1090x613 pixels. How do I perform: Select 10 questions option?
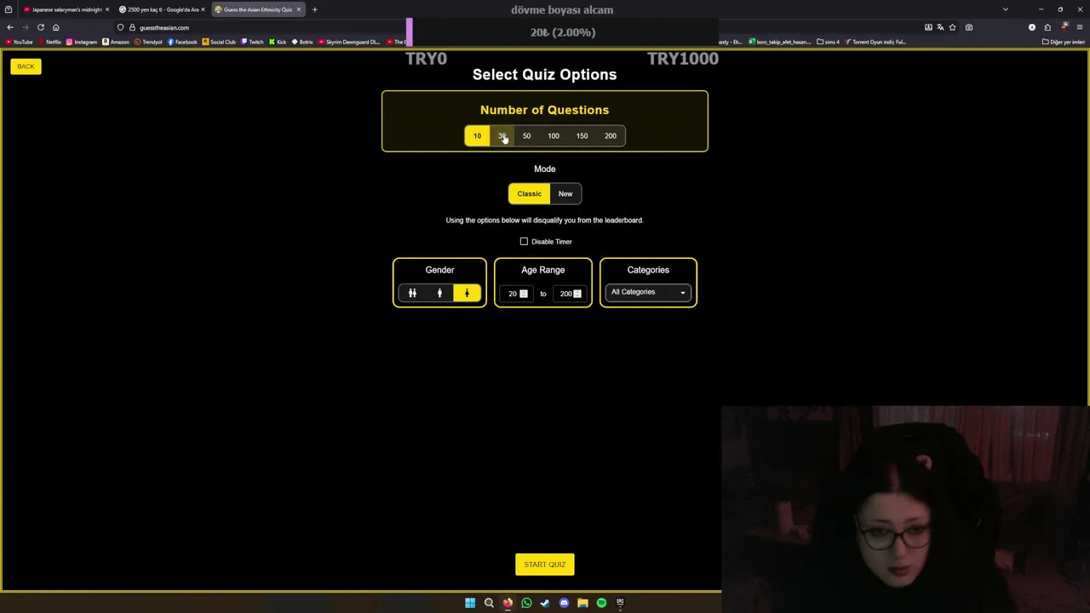(477, 136)
